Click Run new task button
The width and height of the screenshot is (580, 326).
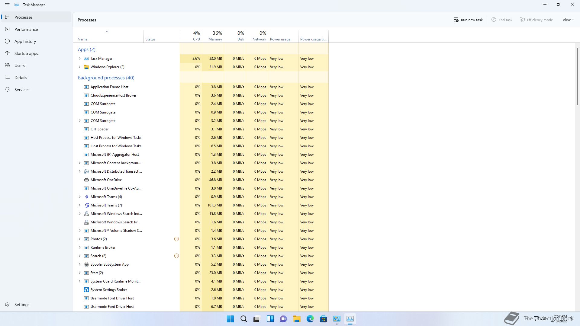pos(468,20)
